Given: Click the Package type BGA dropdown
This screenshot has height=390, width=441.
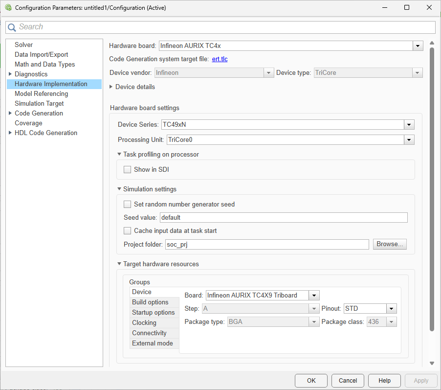Looking at the screenshot, I should point(273,322).
